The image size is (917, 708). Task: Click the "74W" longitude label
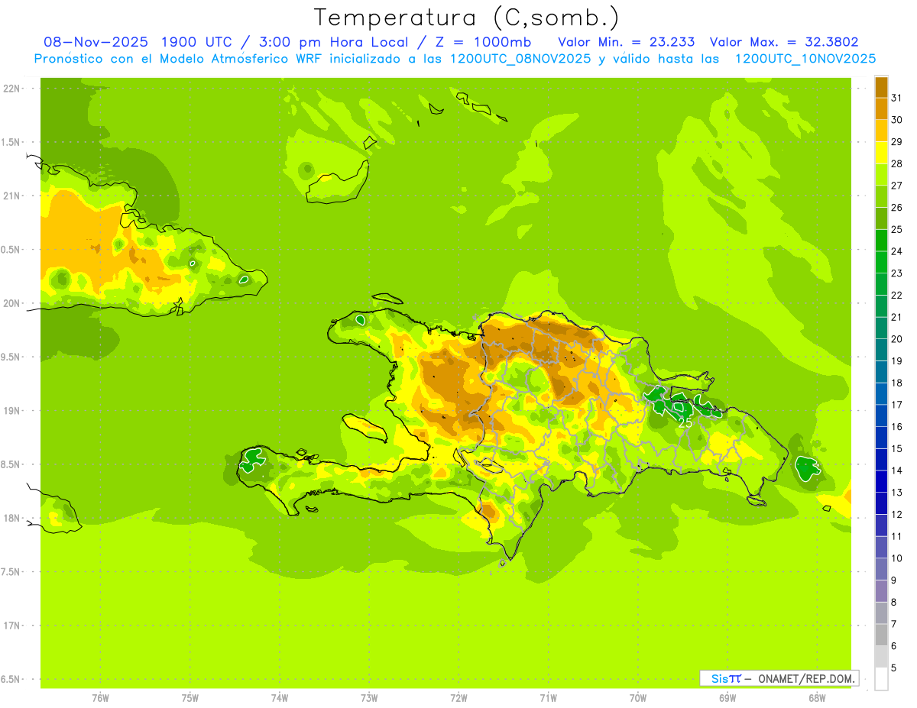(x=279, y=697)
